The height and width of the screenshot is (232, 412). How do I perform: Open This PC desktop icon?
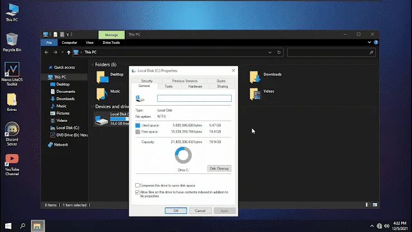pos(12,12)
